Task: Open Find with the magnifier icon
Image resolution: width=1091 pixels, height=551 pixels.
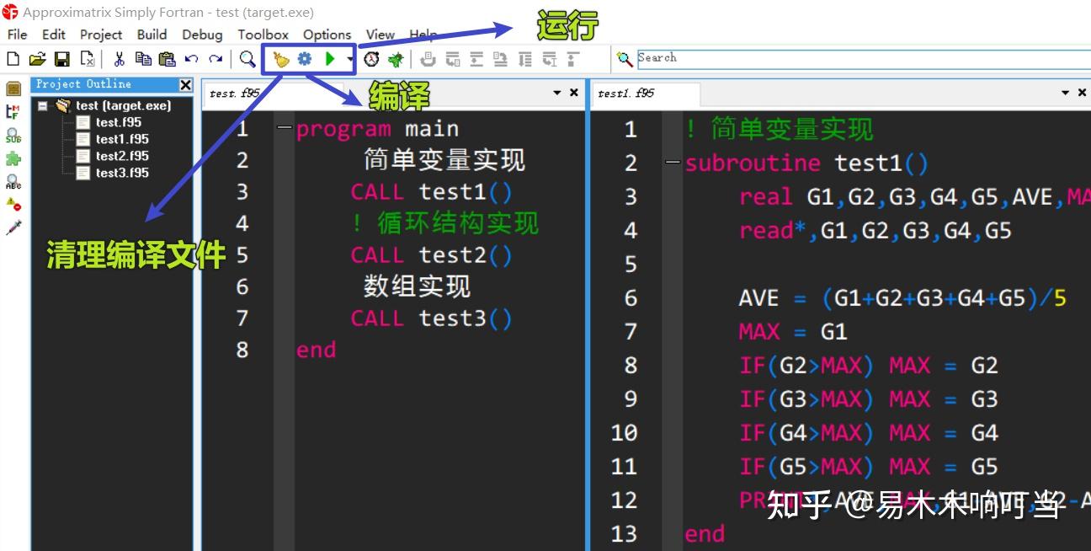Action: [247, 59]
